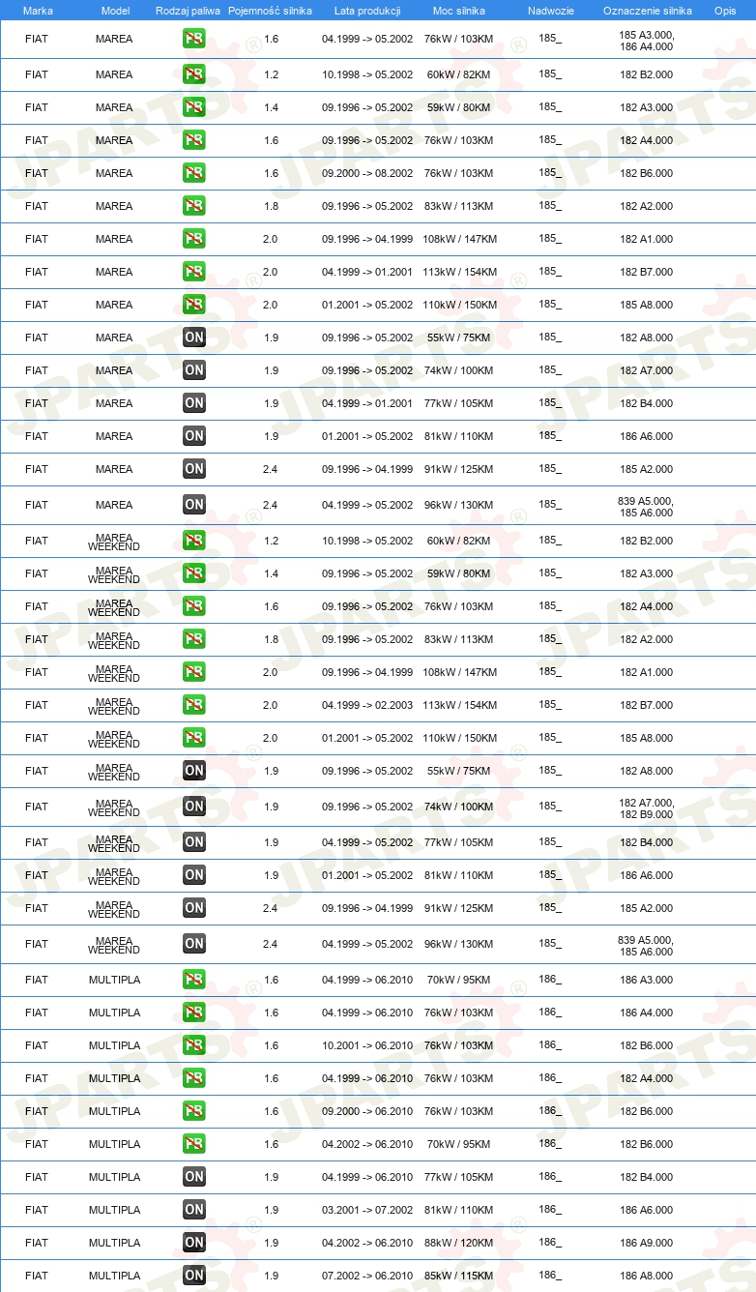This screenshot has height=1292, width=756.
Task: Click PB icon in MAREA WEEKEND 1.8 row
Action: pyautogui.click(x=194, y=639)
